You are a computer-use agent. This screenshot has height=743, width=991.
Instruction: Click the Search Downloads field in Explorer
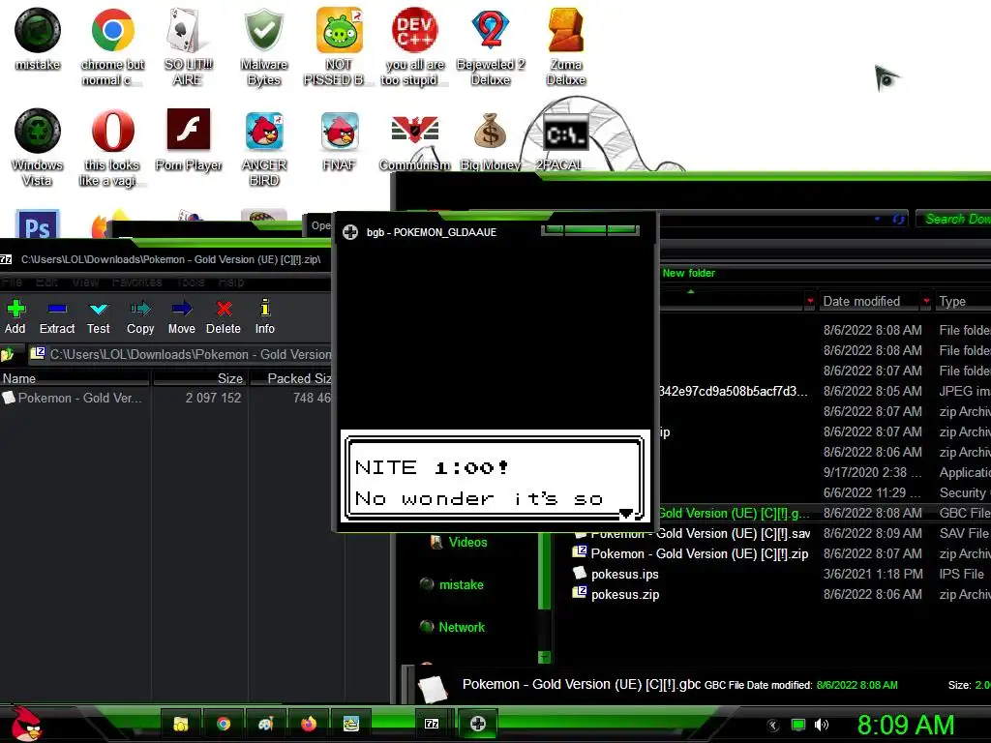click(x=953, y=219)
